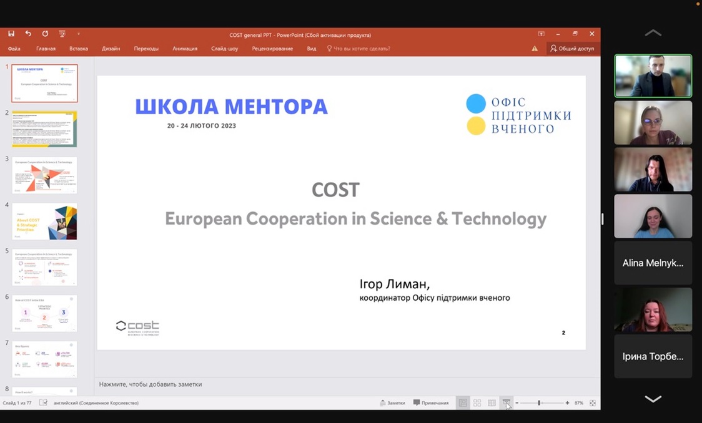Open the Переходы ribbon tab

tap(146, 48)
